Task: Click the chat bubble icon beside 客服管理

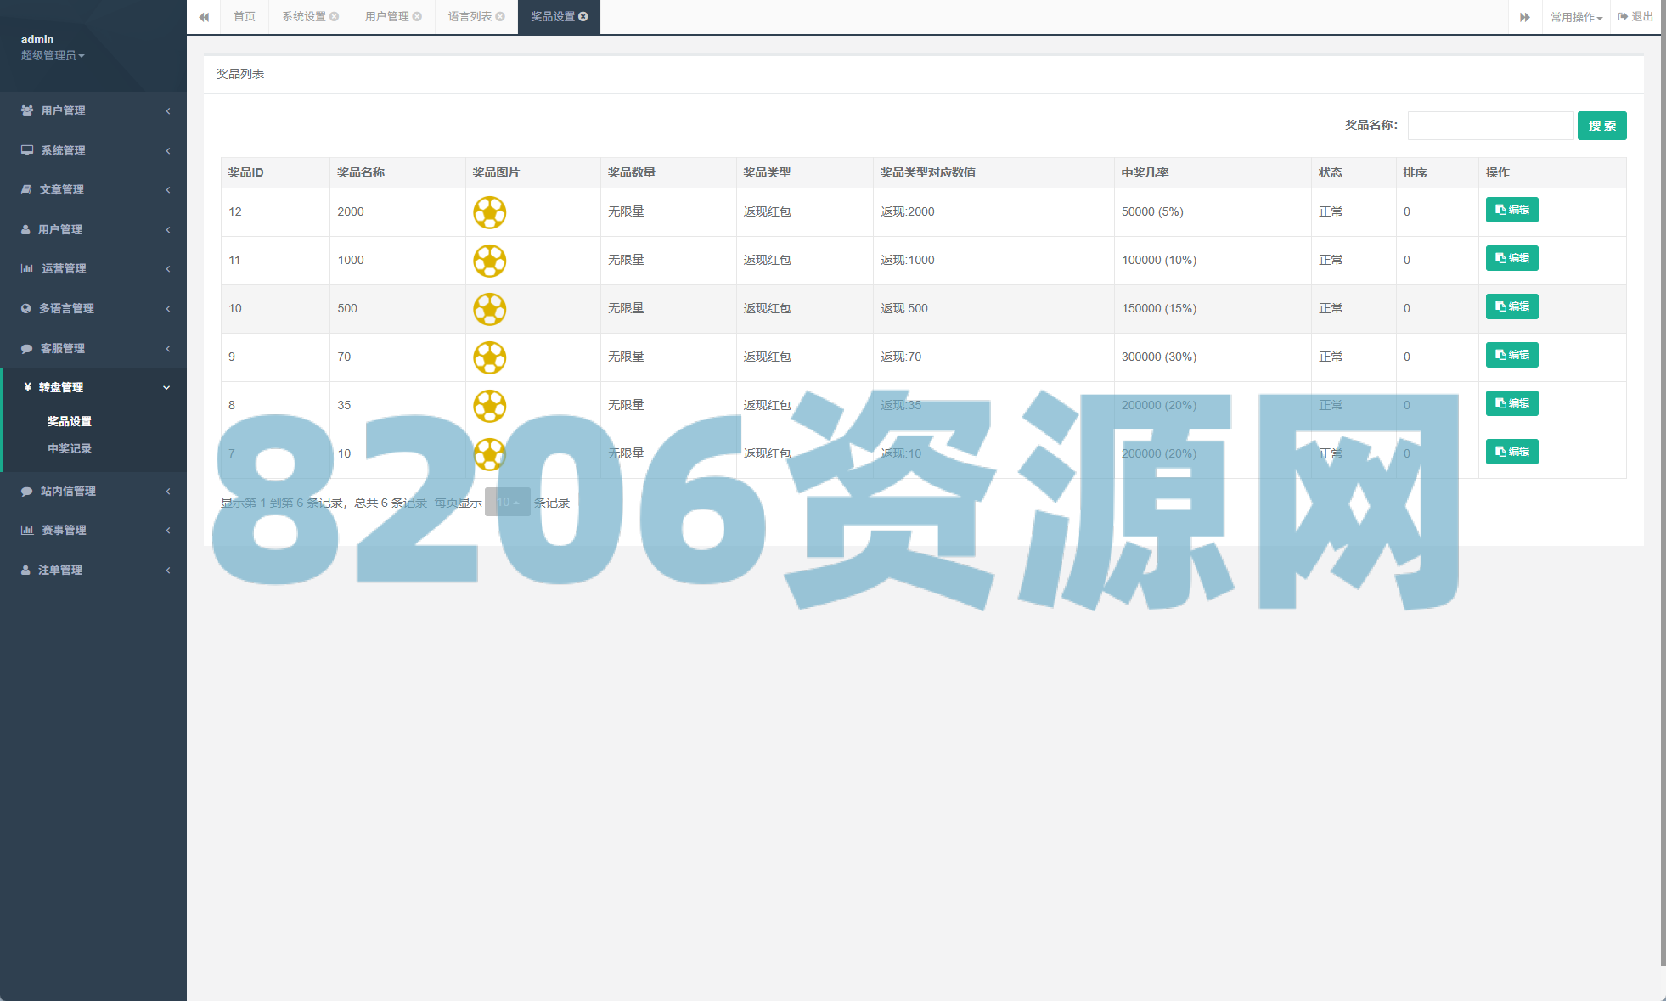Action: 26,348
